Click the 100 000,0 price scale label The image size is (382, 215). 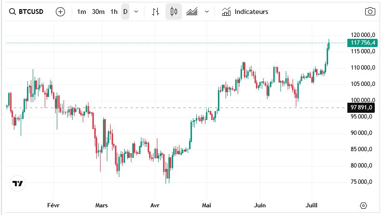coord(363,100)
